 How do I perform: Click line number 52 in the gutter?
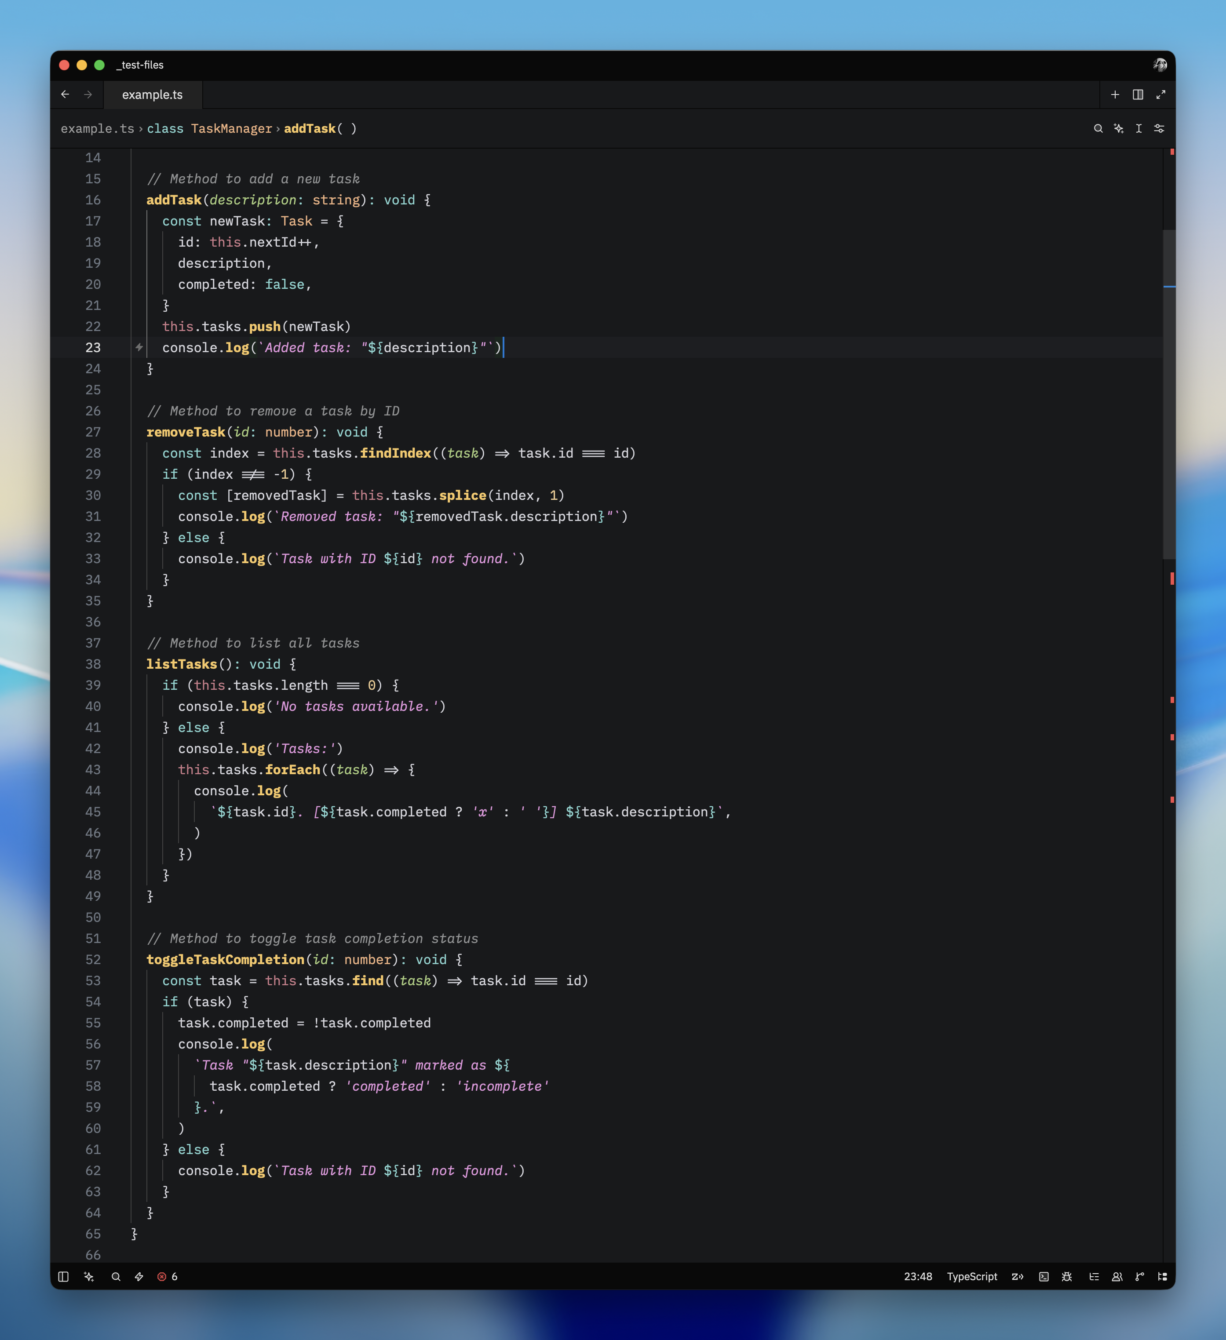point(93,959)
